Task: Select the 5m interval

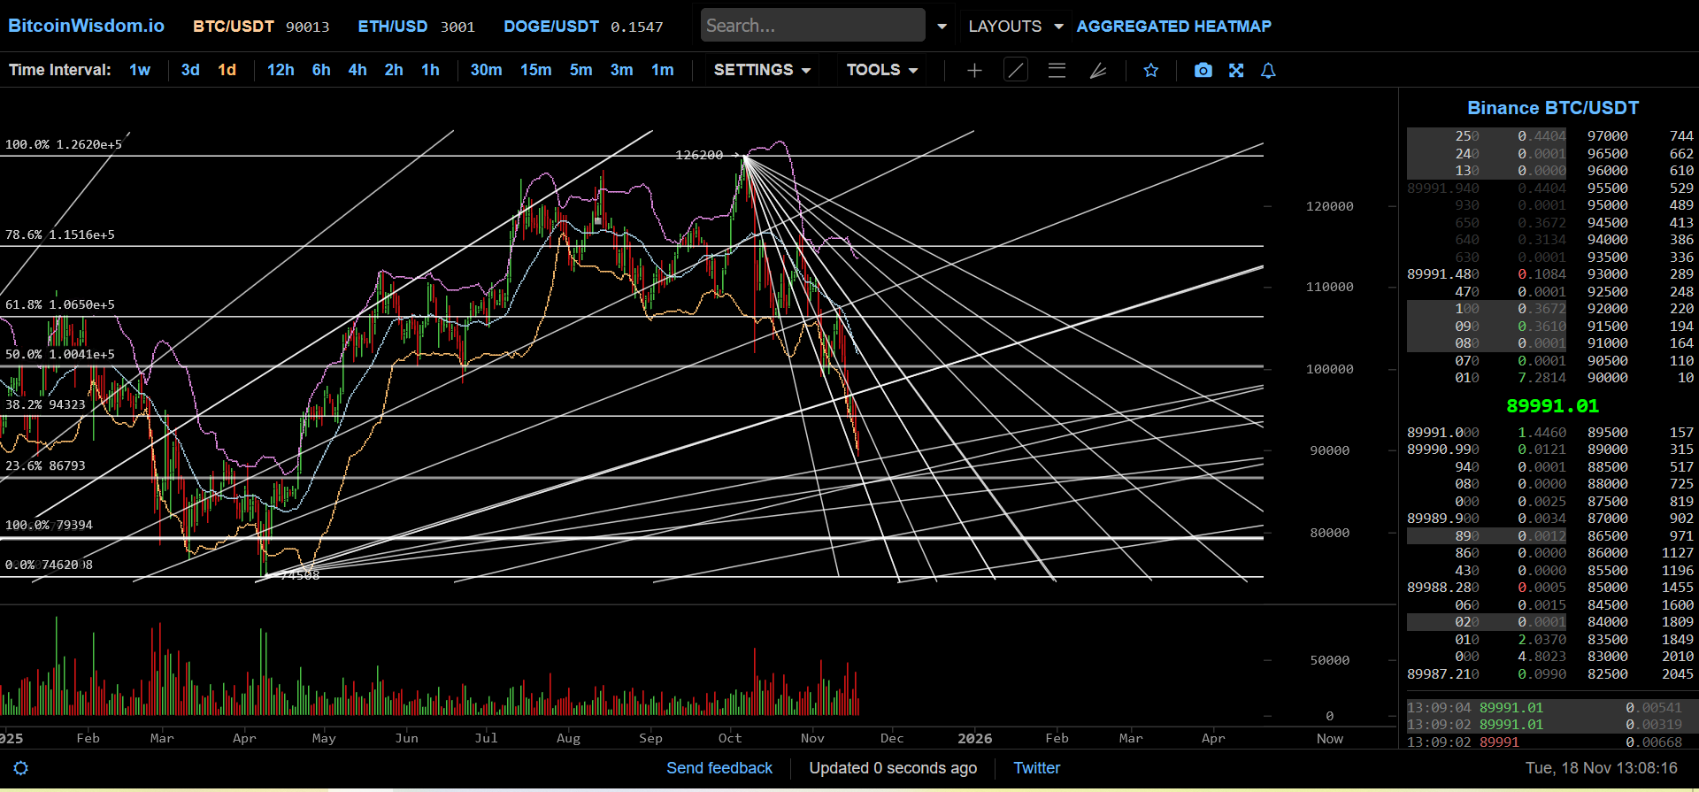Action: coord(580,70)
